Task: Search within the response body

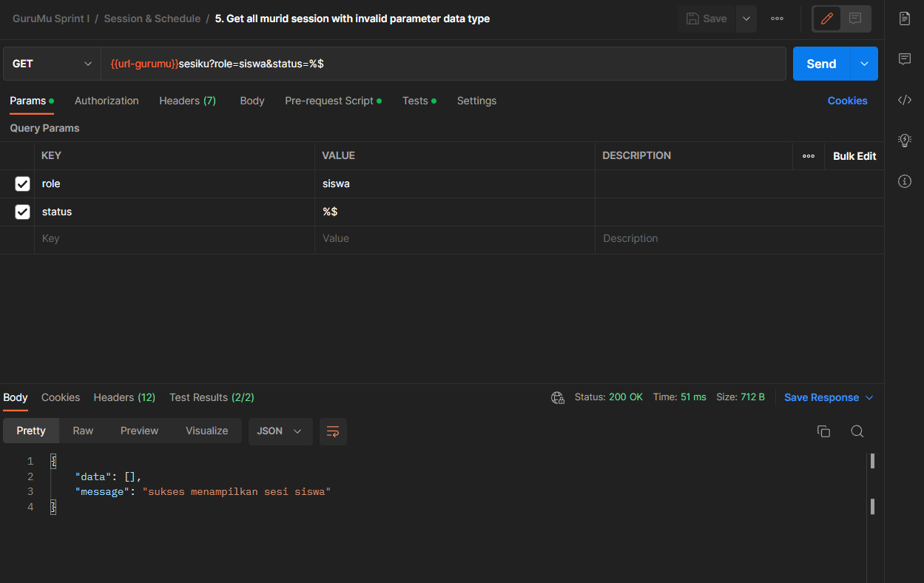Action: point(857,431)
